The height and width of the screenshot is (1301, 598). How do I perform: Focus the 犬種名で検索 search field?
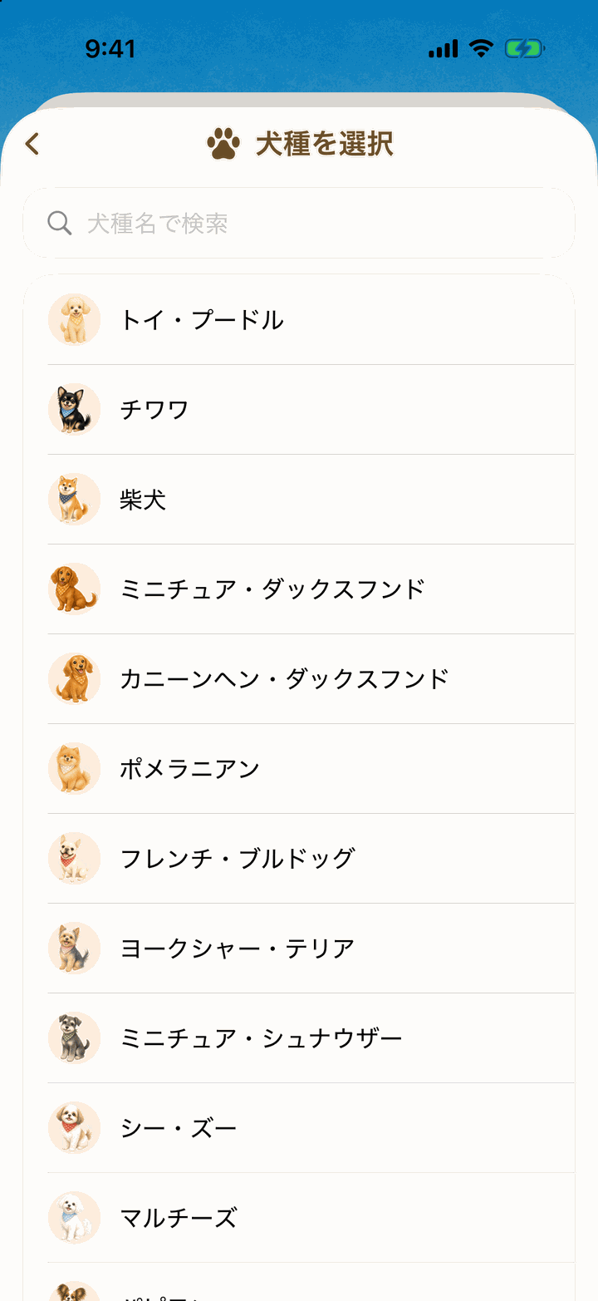pyautogui.click(x=299, y=223)
